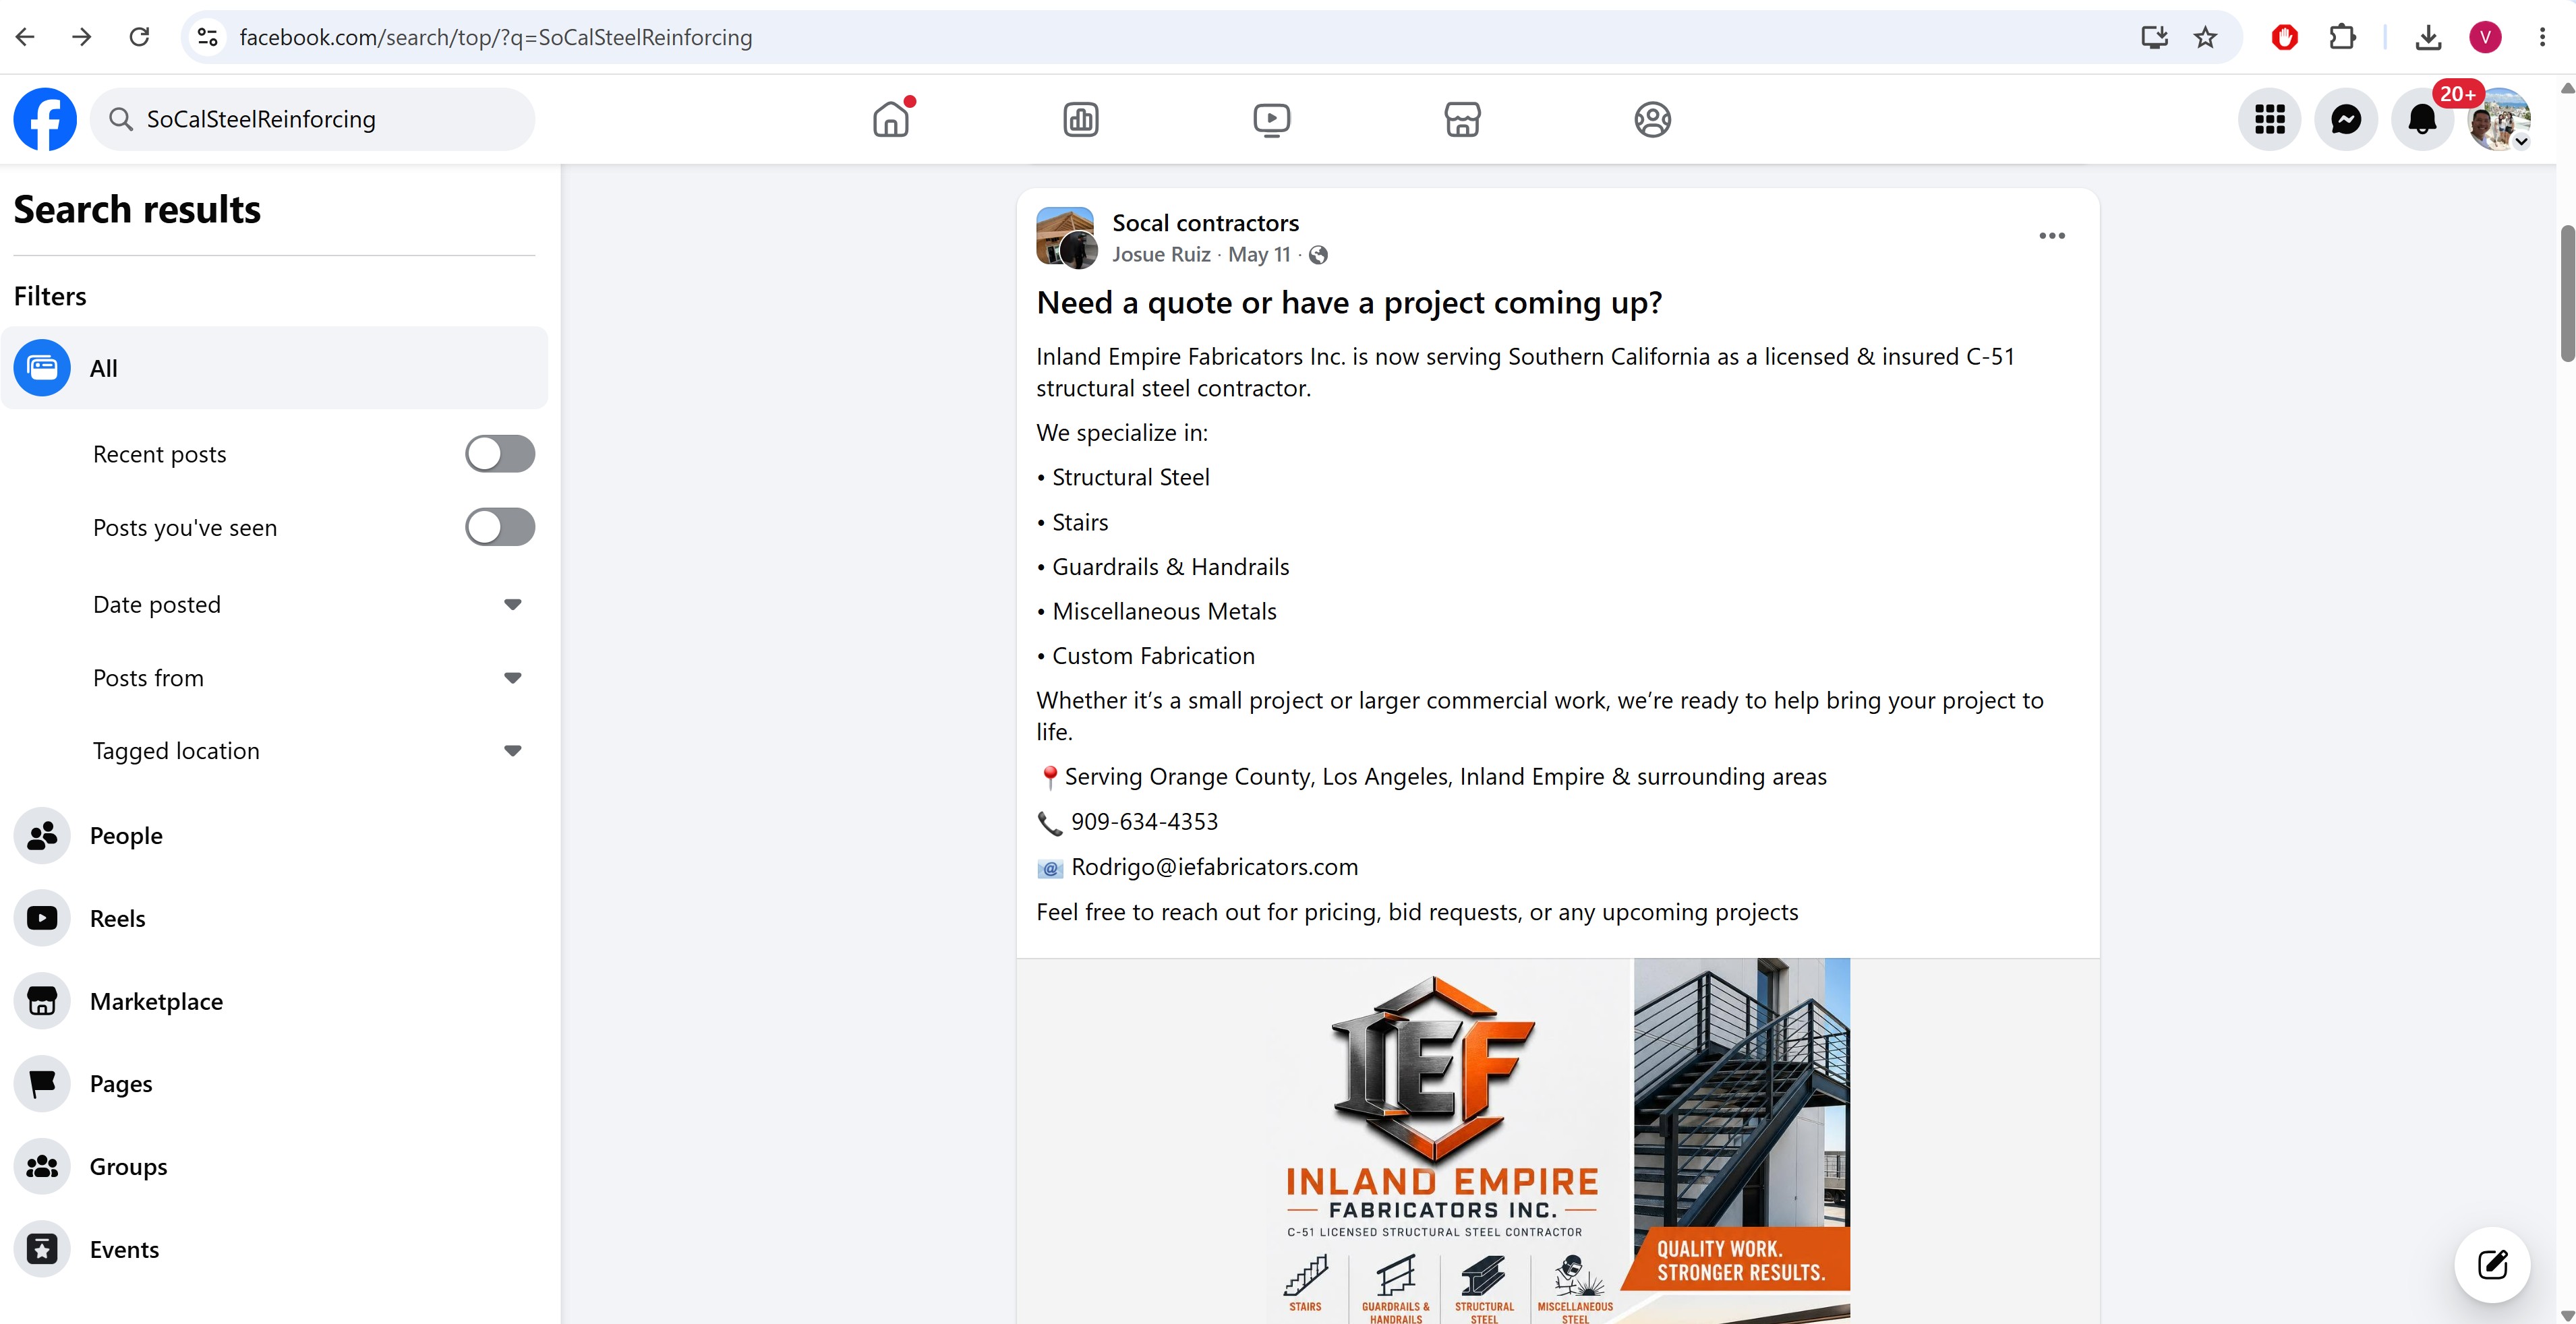
Task: Select the All filter
Action: [274, 368]
